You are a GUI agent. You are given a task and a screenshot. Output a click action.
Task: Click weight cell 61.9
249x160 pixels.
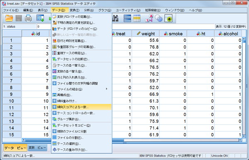point(146,135)
